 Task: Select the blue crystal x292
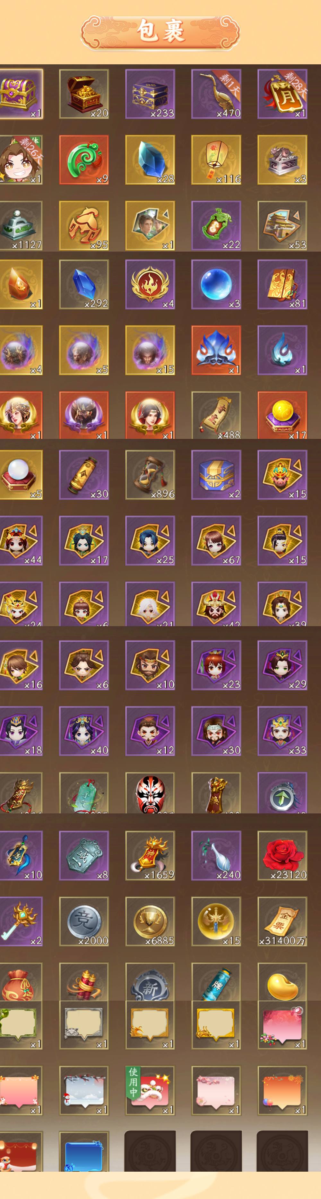pyautogui.click(x=84, y=284)
